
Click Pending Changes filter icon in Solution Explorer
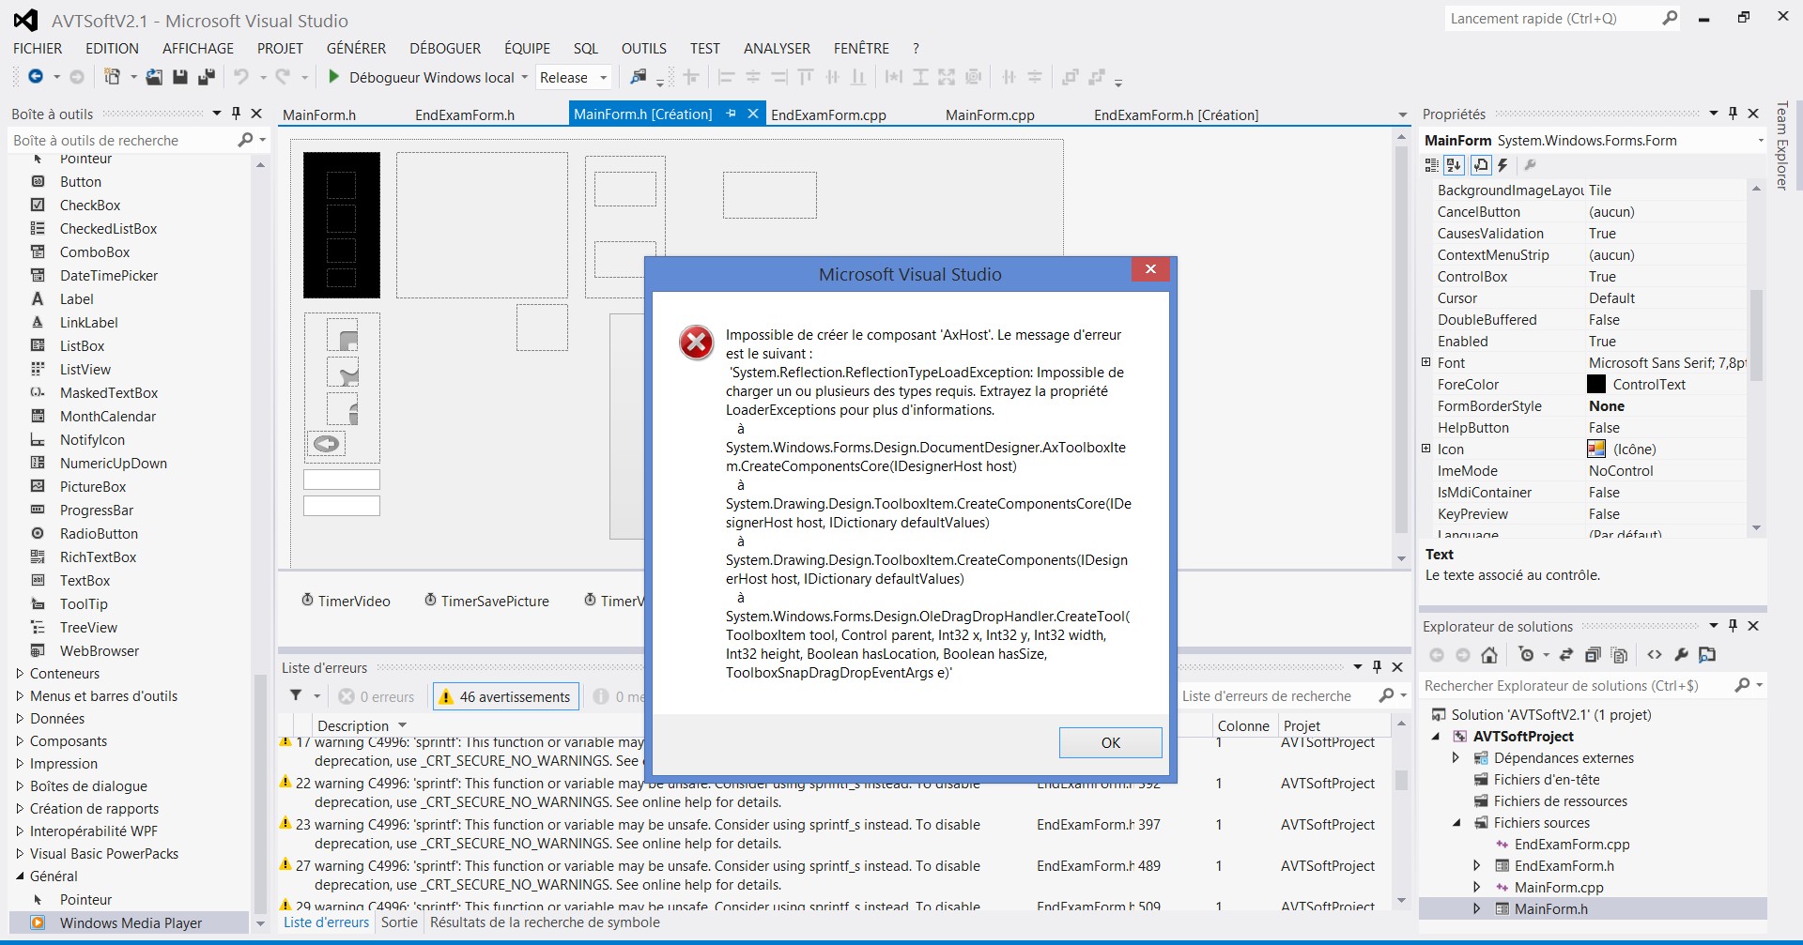(1527, 655)
